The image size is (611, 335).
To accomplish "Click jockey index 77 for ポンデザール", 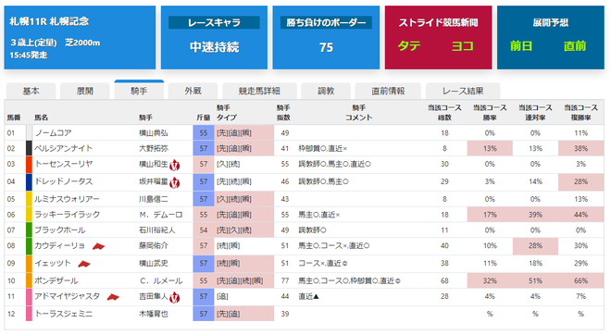I will (285, 280).
